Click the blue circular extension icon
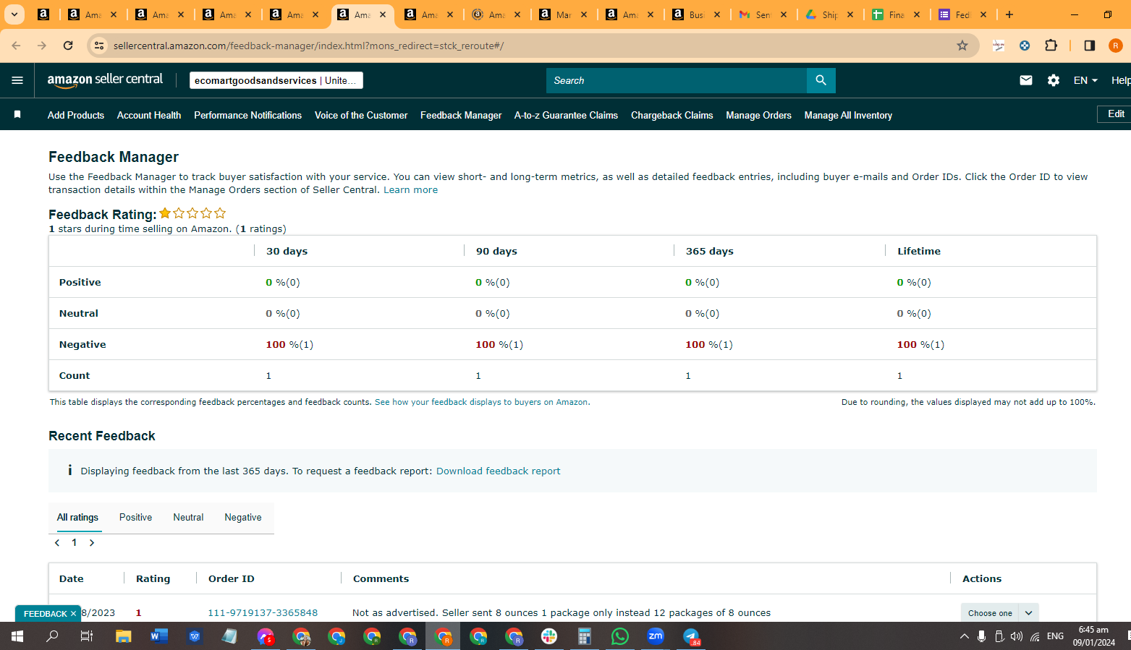 coord(1025,46)
